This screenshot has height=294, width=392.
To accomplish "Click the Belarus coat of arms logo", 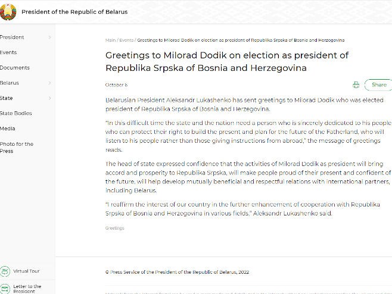I will coord(8,11).
